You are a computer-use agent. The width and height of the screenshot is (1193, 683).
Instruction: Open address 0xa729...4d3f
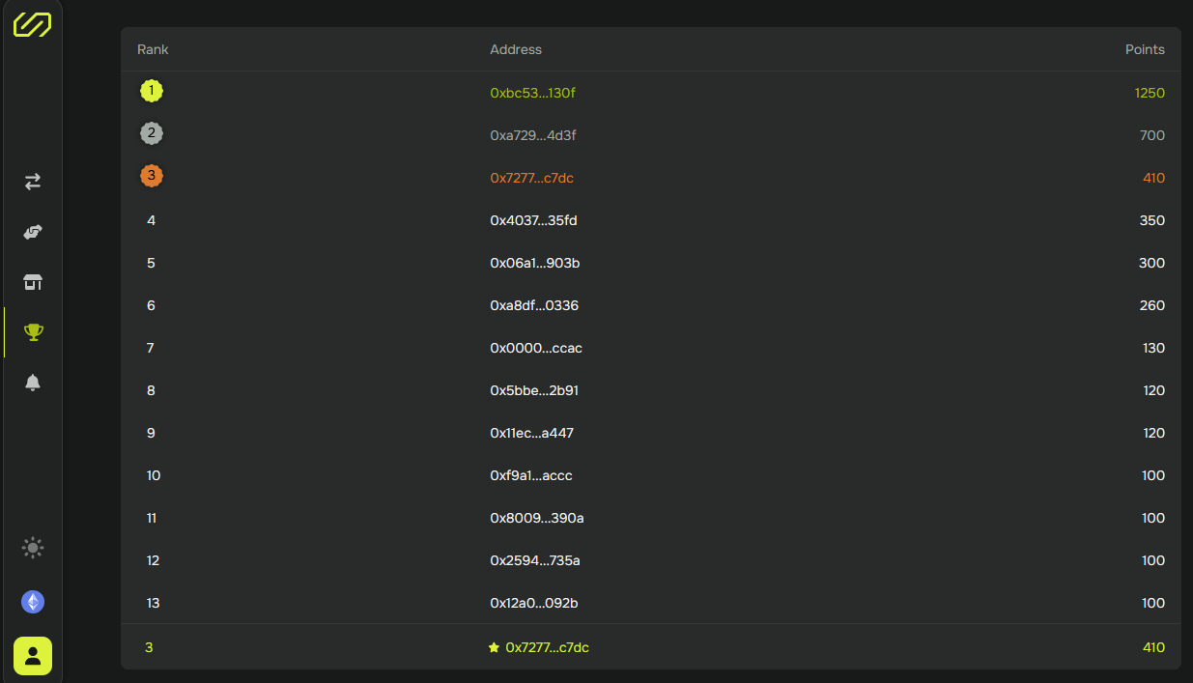(532, 135)
